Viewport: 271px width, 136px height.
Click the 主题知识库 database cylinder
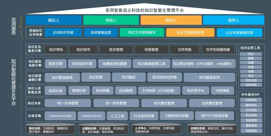(x=104, y=129)
